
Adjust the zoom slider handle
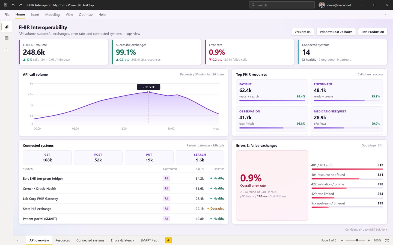357,240
